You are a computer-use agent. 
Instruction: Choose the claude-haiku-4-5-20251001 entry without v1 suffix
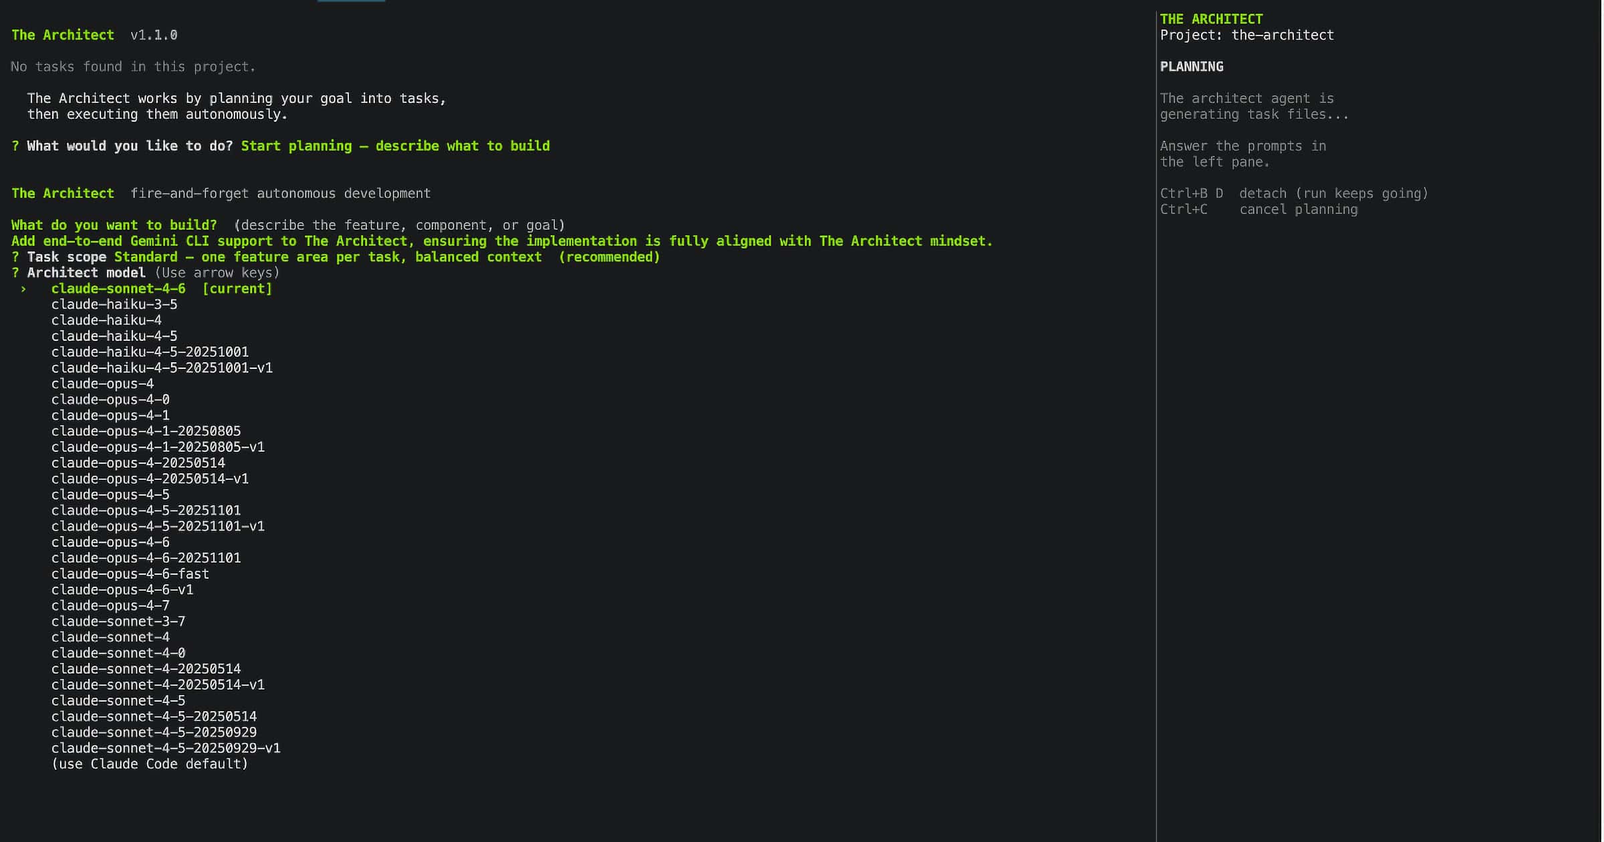point(150,352)
